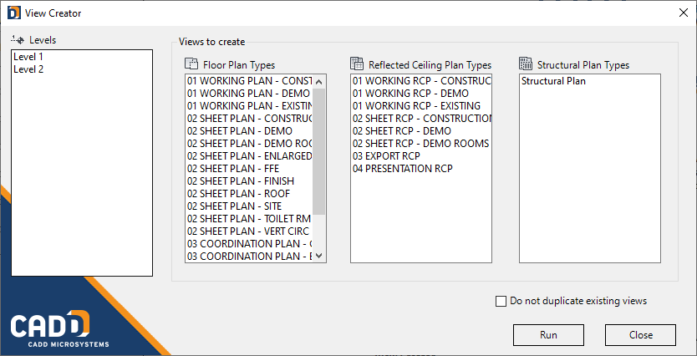Close the View Creator window with X
This screenshot has height=356, width=697.
(x=684, y=13)
